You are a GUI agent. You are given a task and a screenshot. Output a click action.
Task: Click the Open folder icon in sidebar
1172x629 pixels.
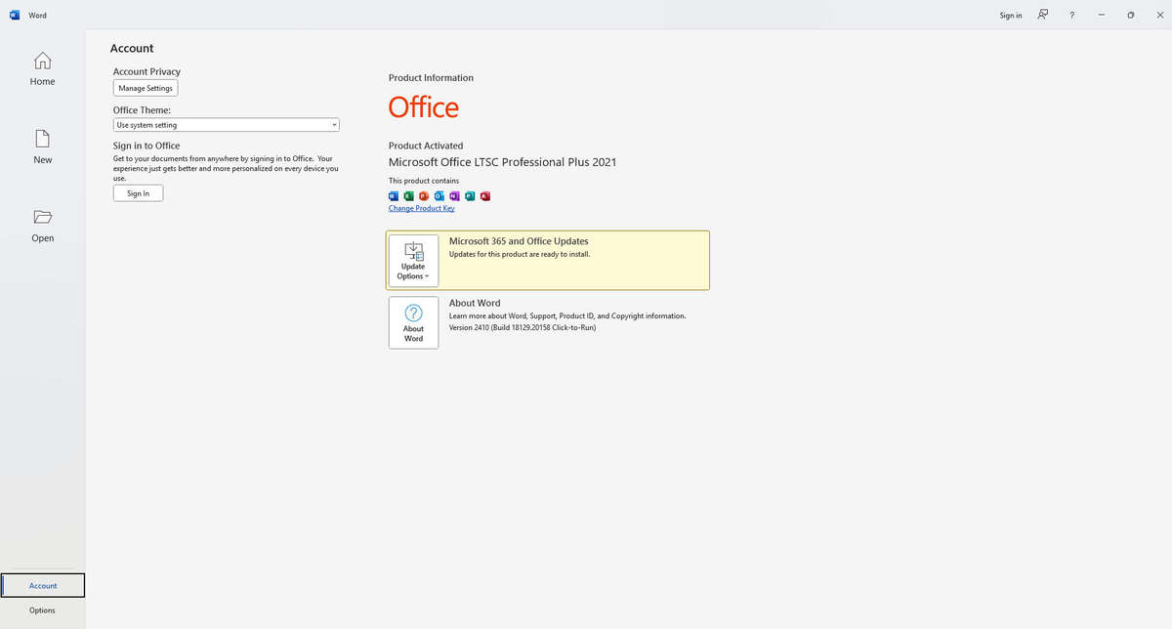42,217
